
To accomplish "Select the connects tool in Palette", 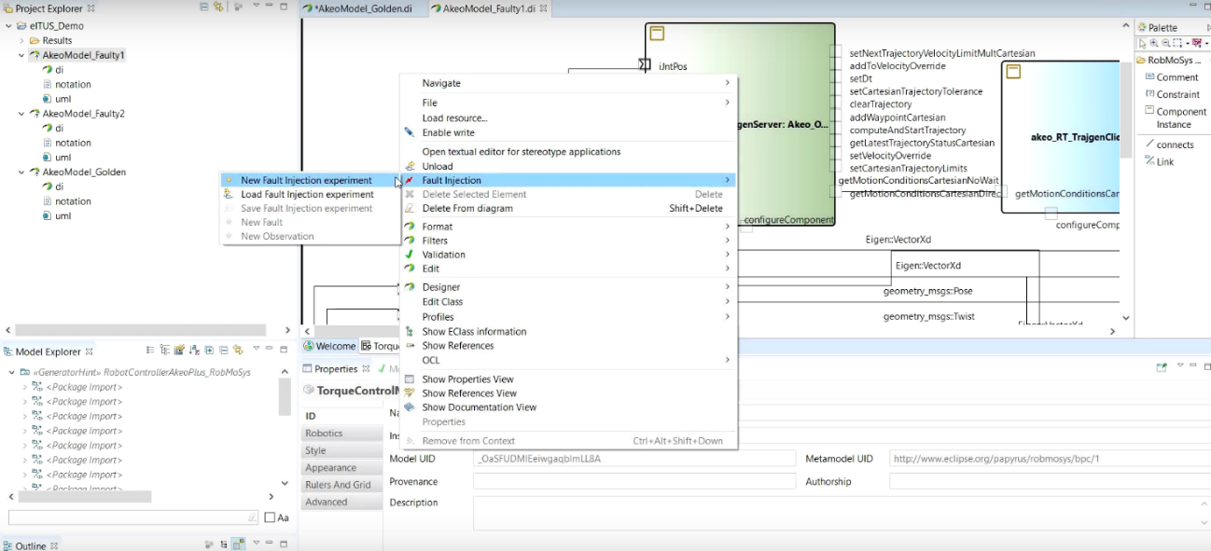I will coord(1174,145).
